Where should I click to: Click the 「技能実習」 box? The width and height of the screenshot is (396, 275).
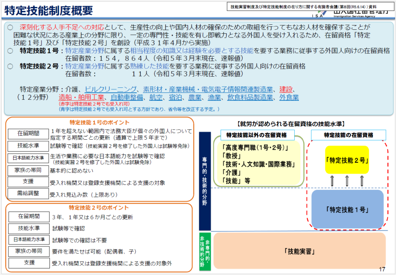click(300, 251)
